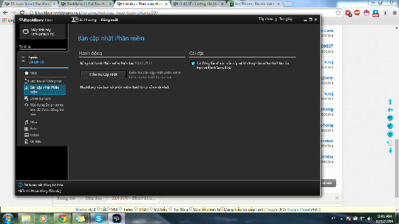Open File Explorer from the taskbar
The height and width of the screenshot is (224, 399).
click(x=26, y=219)
